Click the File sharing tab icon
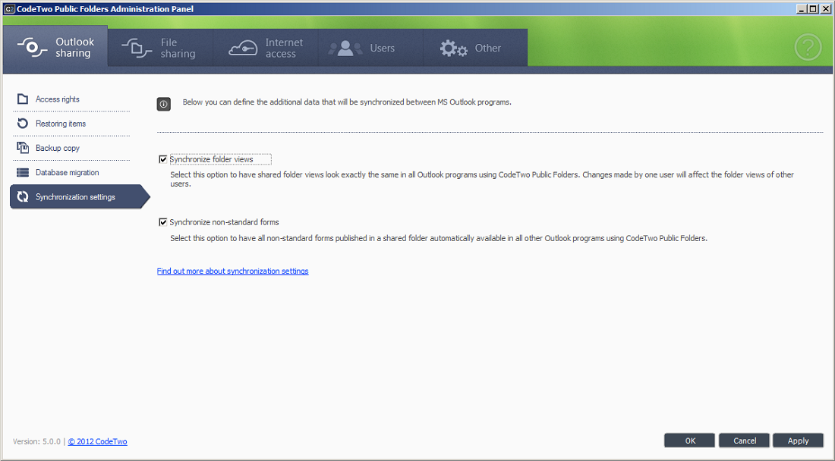Screen dimensions: 835x461 pyautogui.click(x=137, y=48)
